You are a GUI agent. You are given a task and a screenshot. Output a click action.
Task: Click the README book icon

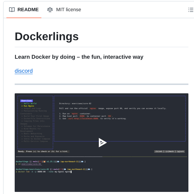click(12, 10)
